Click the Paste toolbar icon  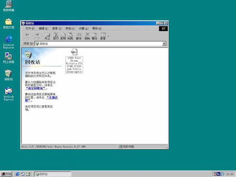click(x=70, y=36)
